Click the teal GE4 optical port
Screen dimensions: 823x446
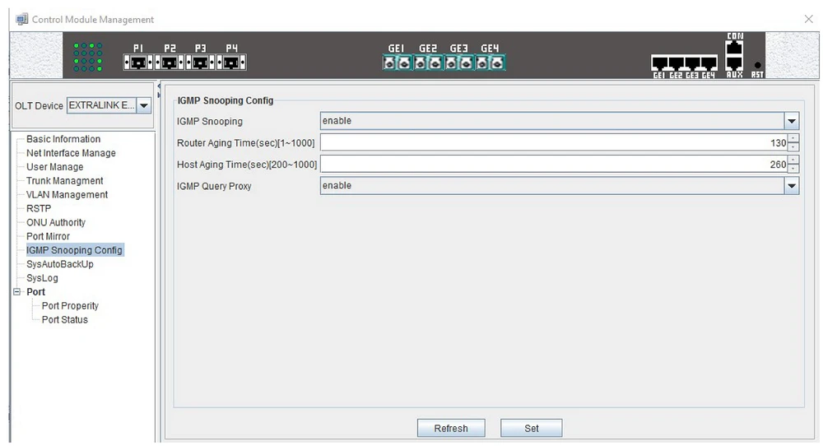click(x=490, y=63)
